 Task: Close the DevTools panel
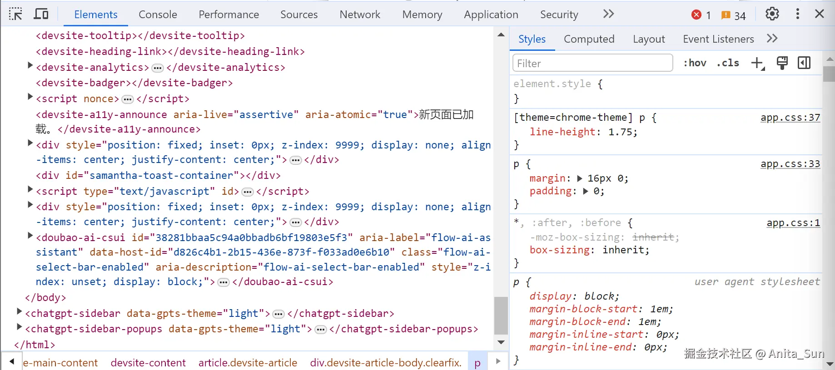pos(820,14)
